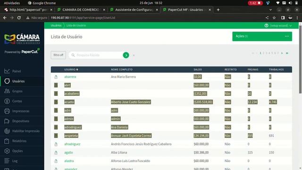The image size is (302, 170).
Task: Open the Ações actions menu
Action: coord(262,36)
